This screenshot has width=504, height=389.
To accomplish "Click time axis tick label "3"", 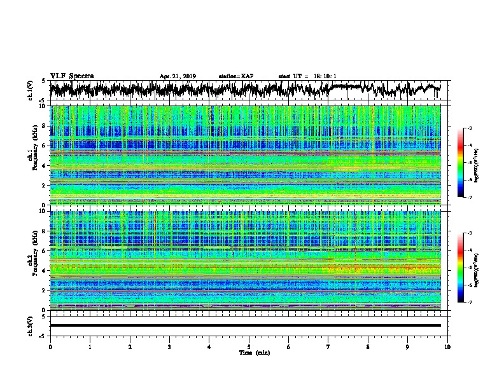I will [x=169, y=347].
